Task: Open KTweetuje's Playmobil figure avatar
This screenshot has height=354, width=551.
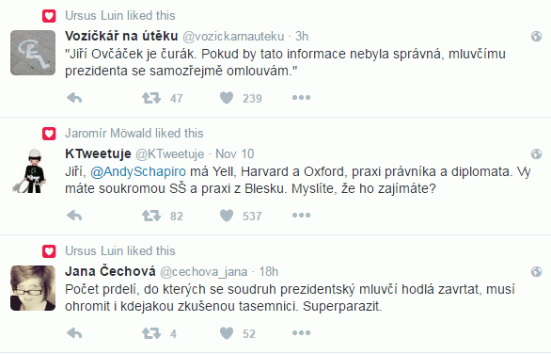Action: point(33,171)
